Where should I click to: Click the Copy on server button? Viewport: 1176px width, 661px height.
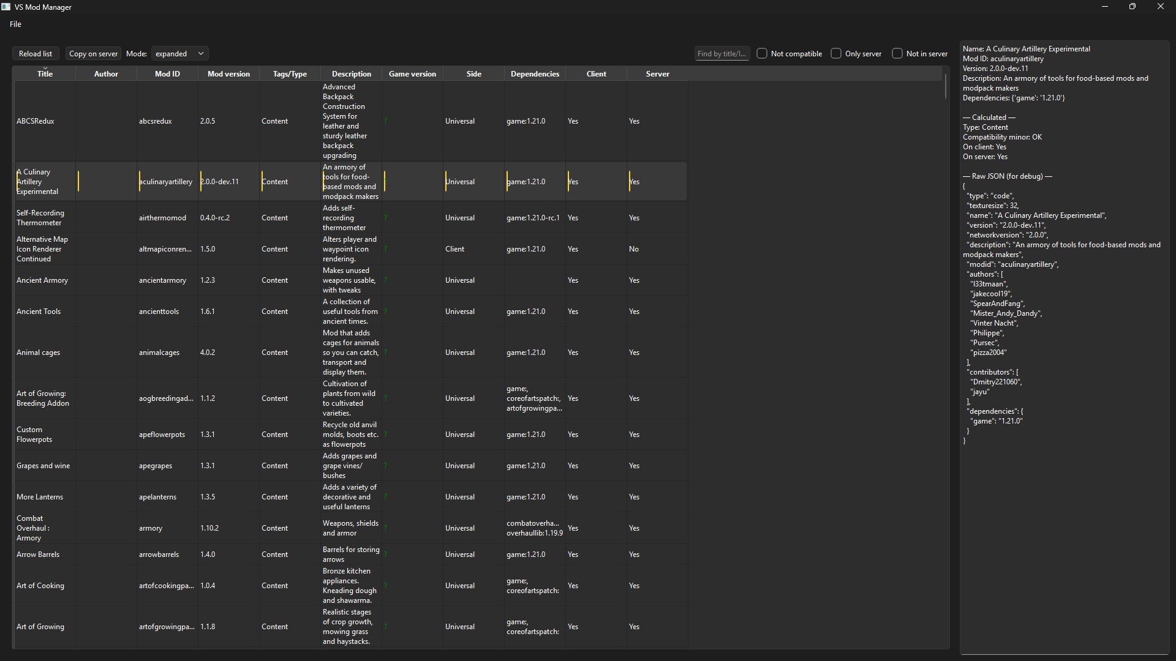pos(93,54)
